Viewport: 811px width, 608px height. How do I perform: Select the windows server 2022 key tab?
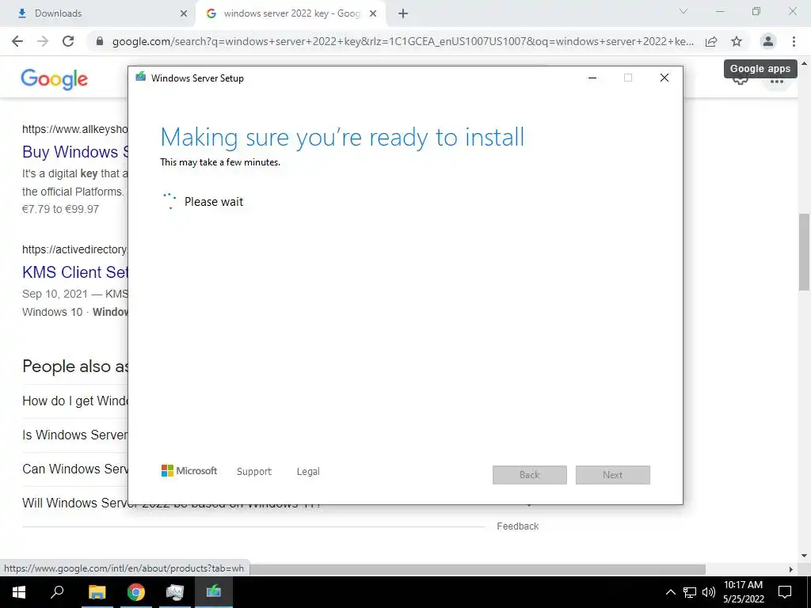coord(290,13)
